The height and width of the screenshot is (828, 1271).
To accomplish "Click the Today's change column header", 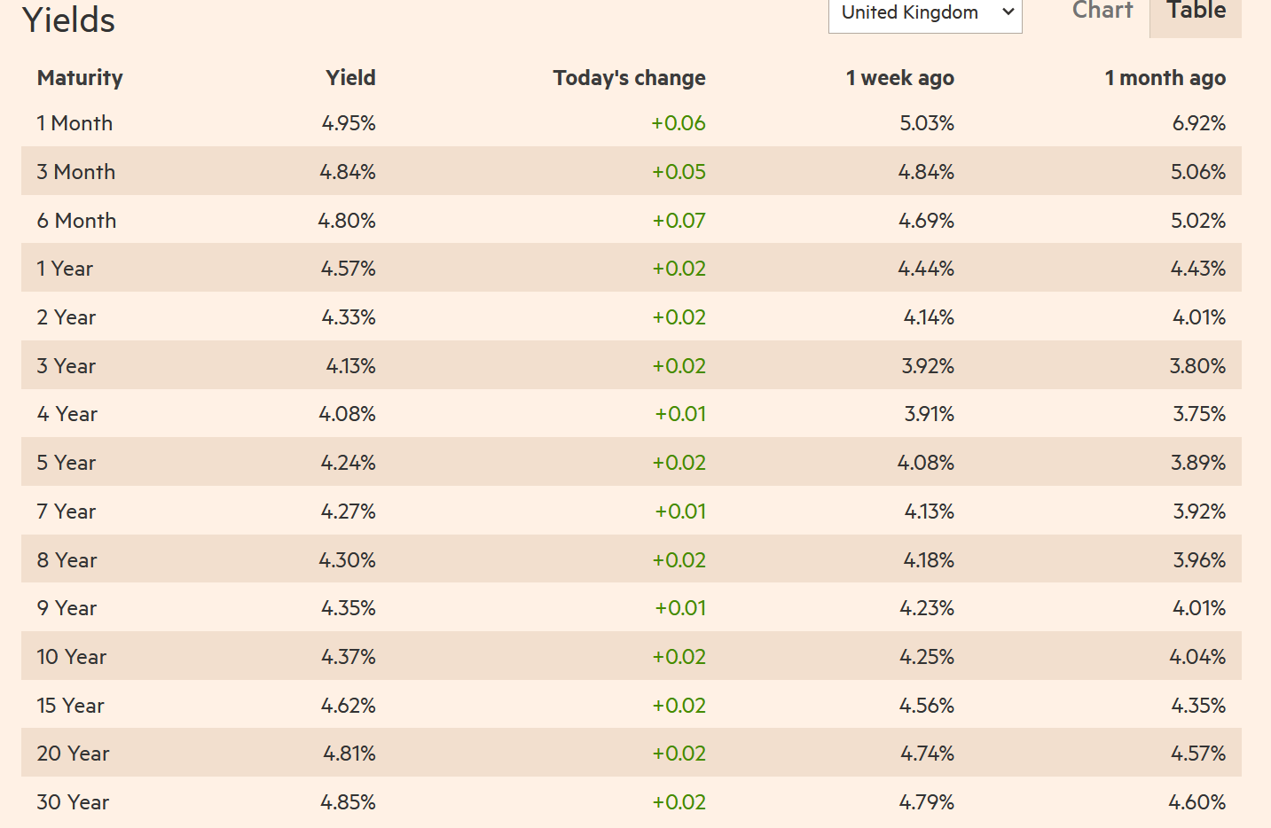I will [629, 78].
